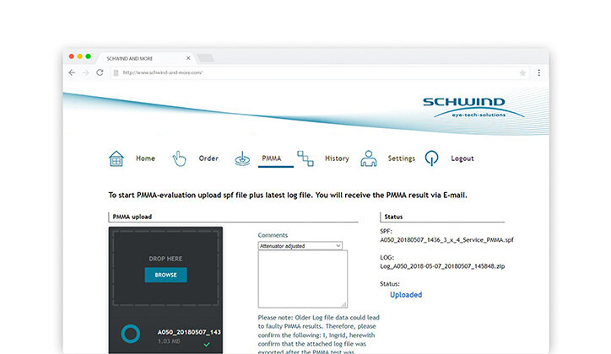Close the SCHWIND AND MORE tab
This screenshot has width=611, height=354.
[x=187, y=57]
